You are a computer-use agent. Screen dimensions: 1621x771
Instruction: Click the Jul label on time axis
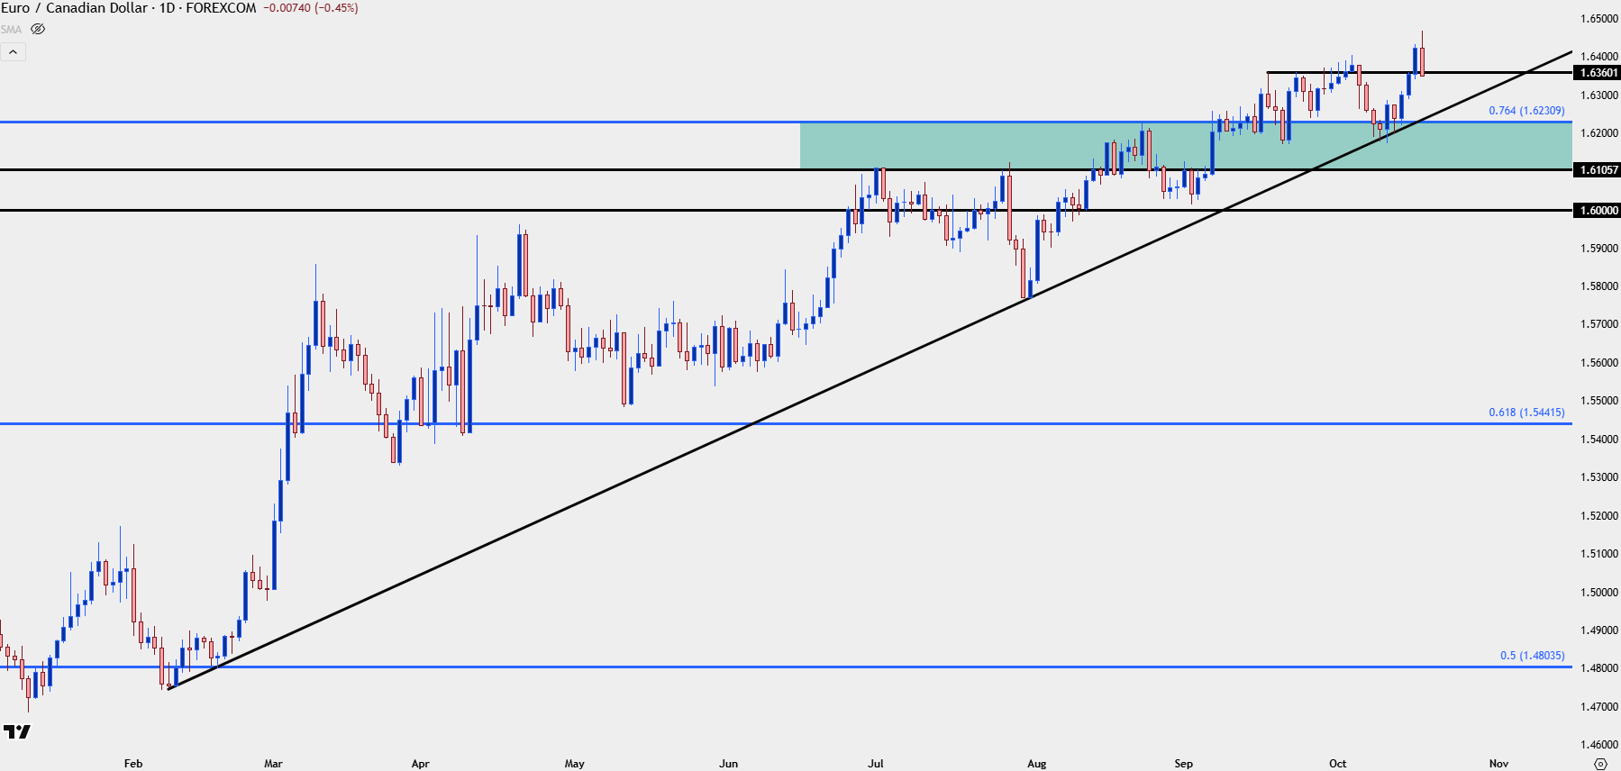point(875,764)
